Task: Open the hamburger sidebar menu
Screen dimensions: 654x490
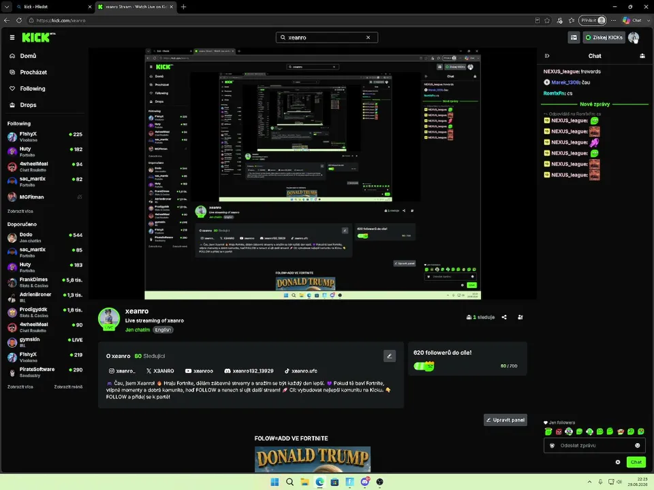Action: pyautogui.click(x=12, y=37)
